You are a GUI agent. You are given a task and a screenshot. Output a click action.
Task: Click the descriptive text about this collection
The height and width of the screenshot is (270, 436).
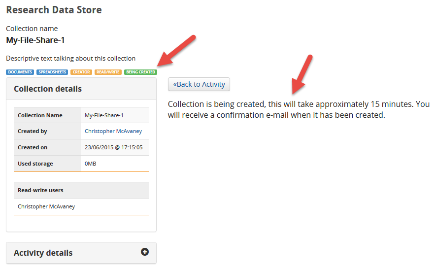coord(70,59)
